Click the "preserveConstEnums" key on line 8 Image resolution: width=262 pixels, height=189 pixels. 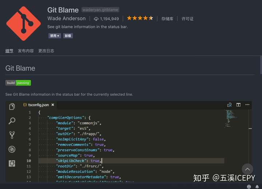[x=78, y=150]
